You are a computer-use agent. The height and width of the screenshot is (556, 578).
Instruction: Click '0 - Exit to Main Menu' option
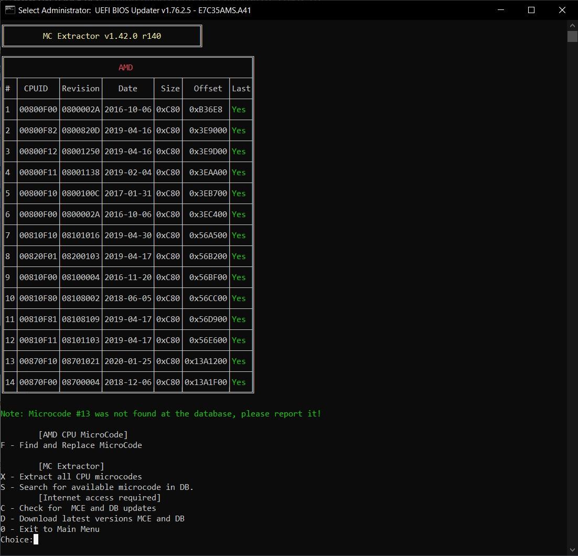[x=50, y=529]
